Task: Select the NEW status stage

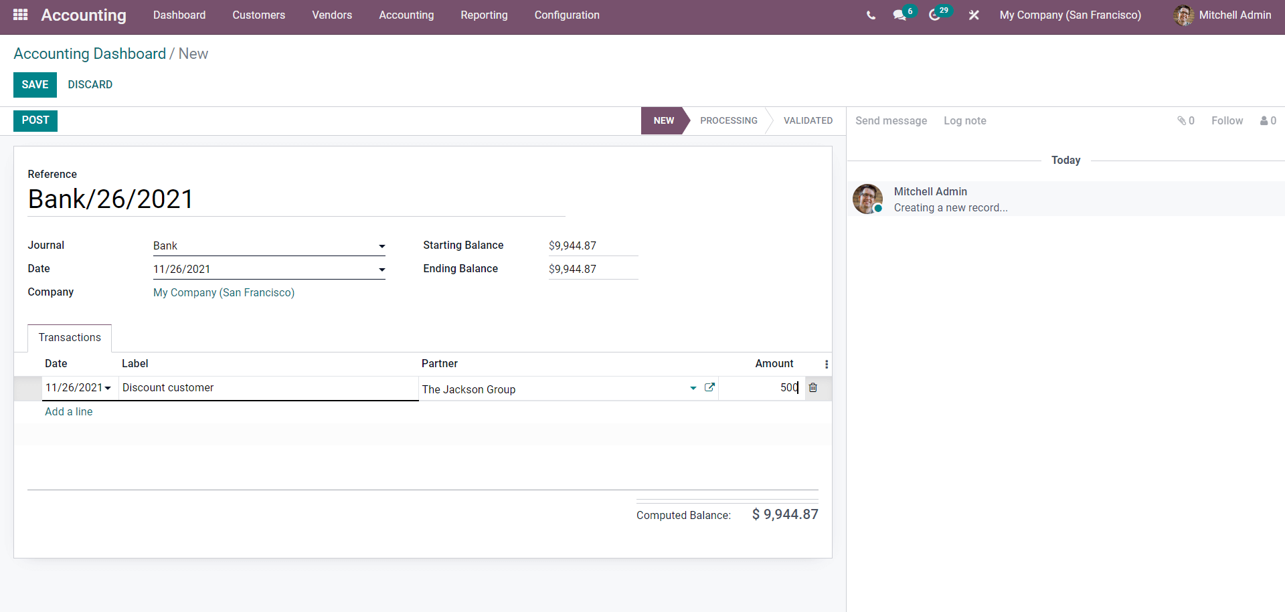Action: tap(664, 120)
